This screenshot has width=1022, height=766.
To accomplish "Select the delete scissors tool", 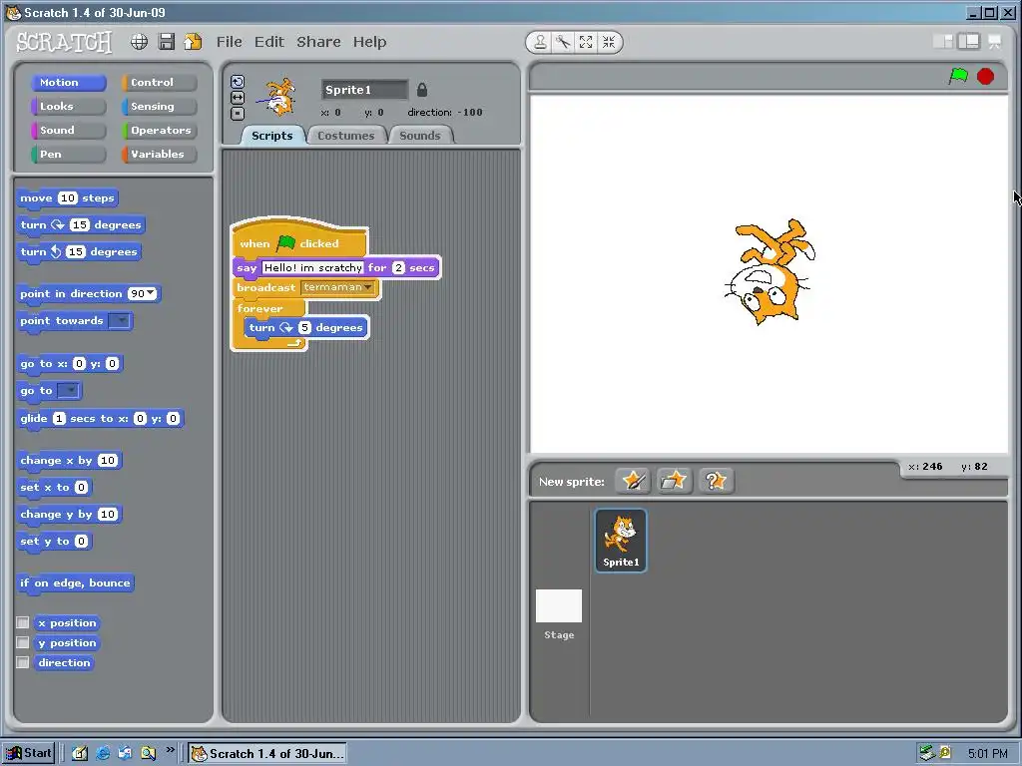I will click(563, 42).
